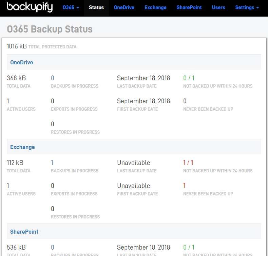The height and width of the screenshot is (256, 268).
Task: Open the Exchange section heading link
Action: [x=22, y=147]
